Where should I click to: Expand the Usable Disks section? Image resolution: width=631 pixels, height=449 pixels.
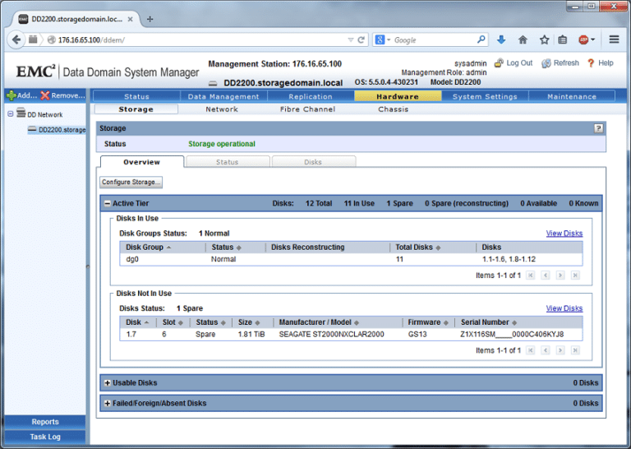point(108,383)
